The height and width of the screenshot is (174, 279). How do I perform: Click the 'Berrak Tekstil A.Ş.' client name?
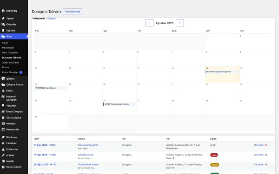[x=86, y=168]
